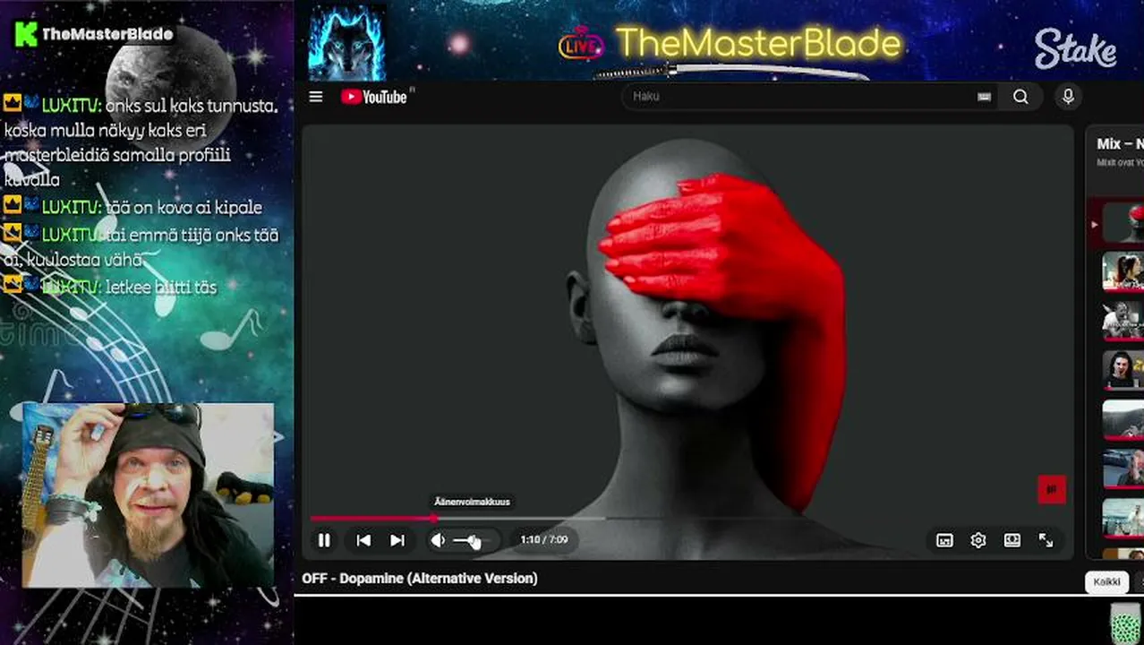This screenshot has height=645, width=1144.
Task: Click the green cup icon at bottom right
Action: click(x=1125, y=624)
